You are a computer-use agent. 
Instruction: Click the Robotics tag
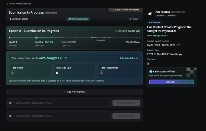coord(161,16)
